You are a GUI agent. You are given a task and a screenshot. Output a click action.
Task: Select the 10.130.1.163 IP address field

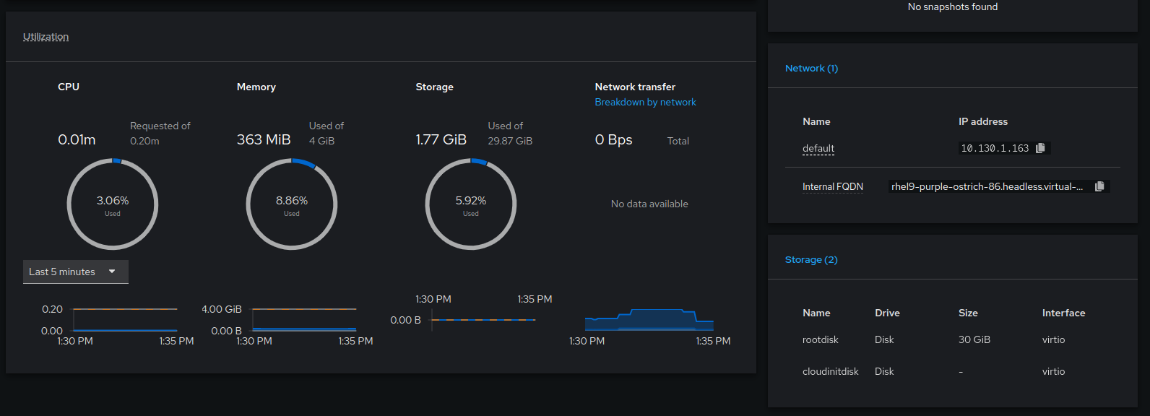(995, 149)
